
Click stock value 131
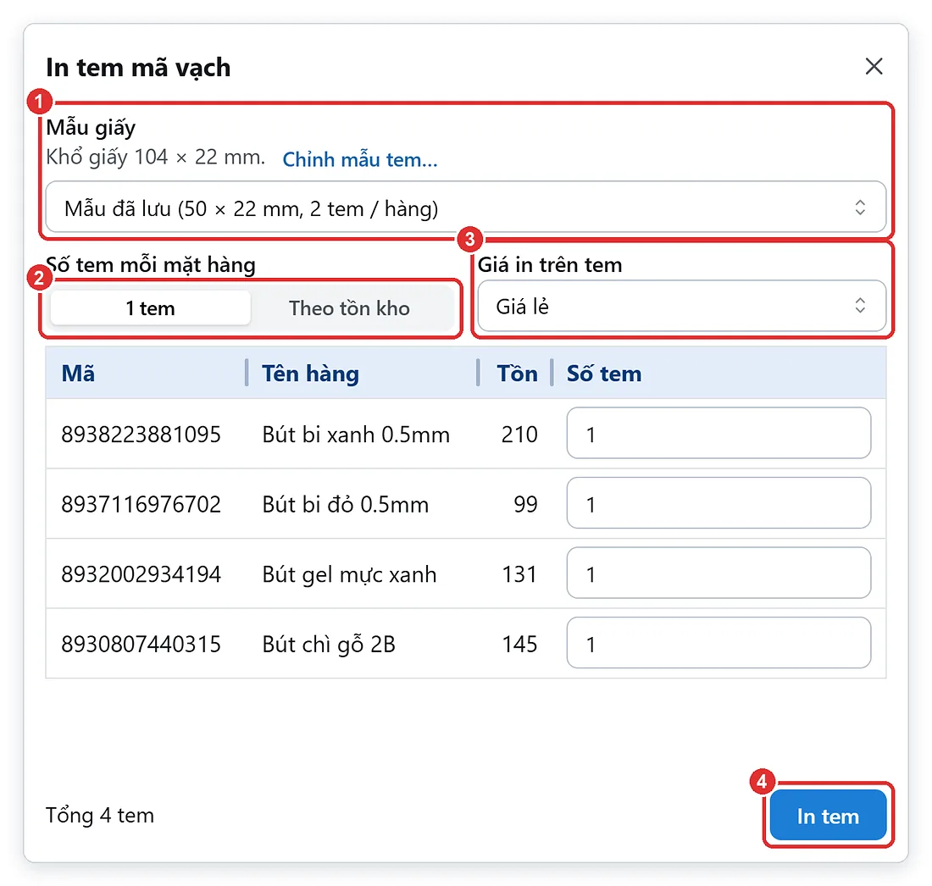coord(519,574)
